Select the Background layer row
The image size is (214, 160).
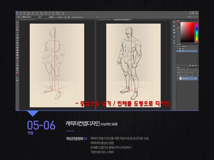tap(187, 79)
